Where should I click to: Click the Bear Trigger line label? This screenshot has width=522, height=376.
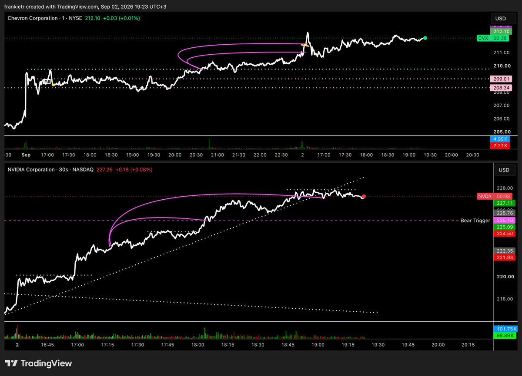(475, 221)
